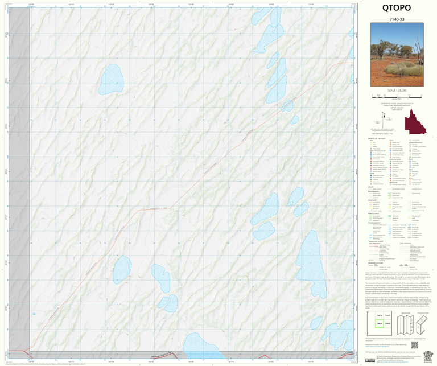Image resolution: width=437 pixels, height=366 pixels.
Task: Click the horizontal folds diagram
Action: pyautogui.click(x=423, y=324)
